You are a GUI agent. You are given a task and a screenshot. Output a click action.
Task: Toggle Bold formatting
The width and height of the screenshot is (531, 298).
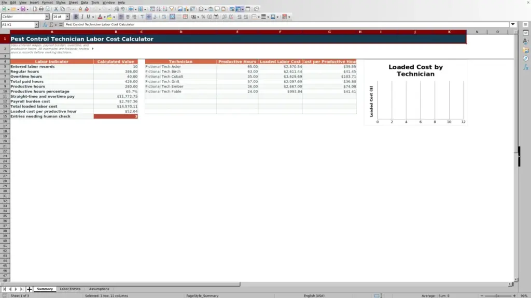(x=76, y=17)
